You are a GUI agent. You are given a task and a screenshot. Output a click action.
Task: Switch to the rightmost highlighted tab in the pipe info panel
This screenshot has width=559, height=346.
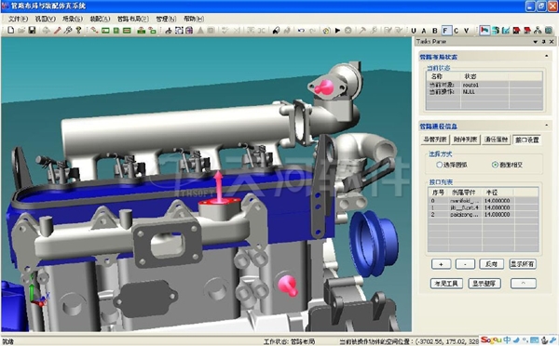coord(527,140)
